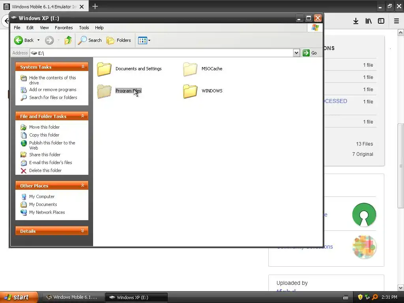Collapse the System Tasks panel
The height and width of the screenshot is (303, 404).
[x=83, y=67]
